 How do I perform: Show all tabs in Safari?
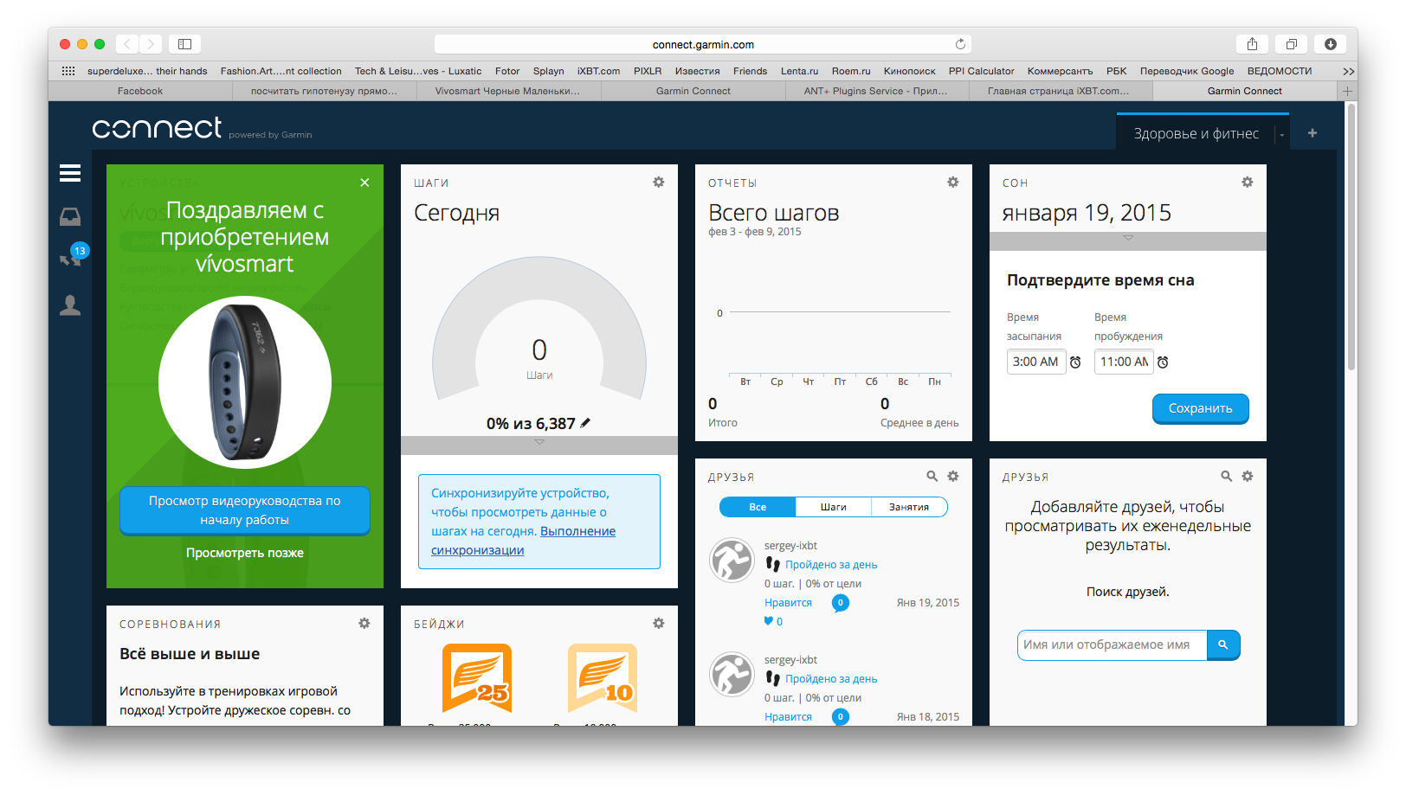pyautogui.click(x=1292, y=44)
